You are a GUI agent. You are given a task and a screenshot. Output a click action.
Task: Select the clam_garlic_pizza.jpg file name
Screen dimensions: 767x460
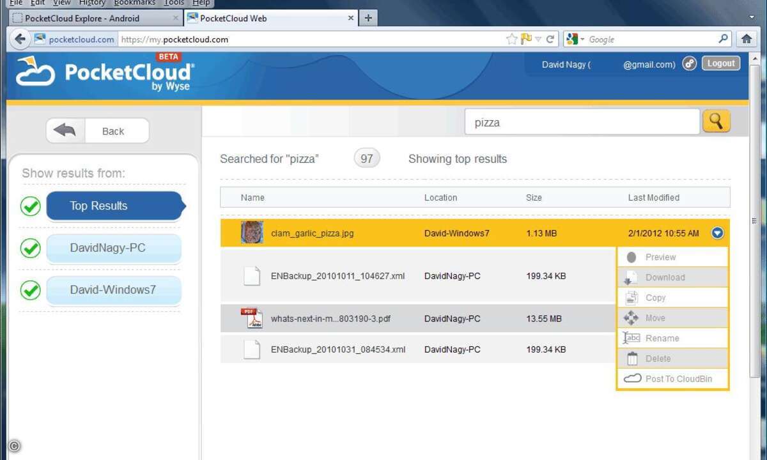tap(313, 233)
